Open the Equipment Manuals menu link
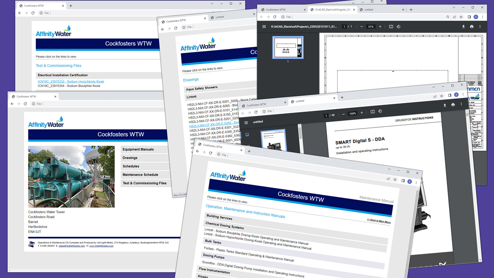 point(138,150)
